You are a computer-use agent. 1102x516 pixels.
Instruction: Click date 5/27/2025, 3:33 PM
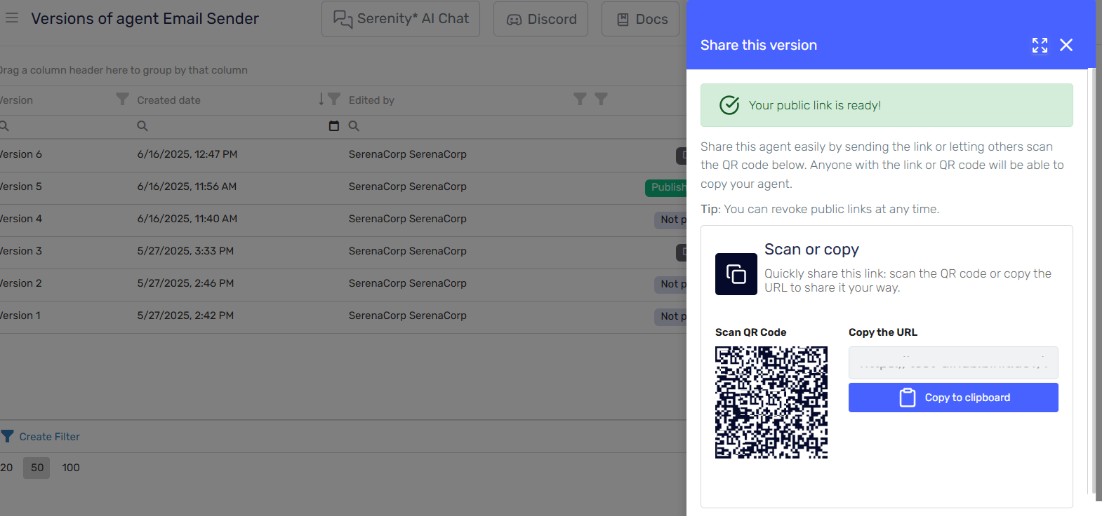pos(185,251)
